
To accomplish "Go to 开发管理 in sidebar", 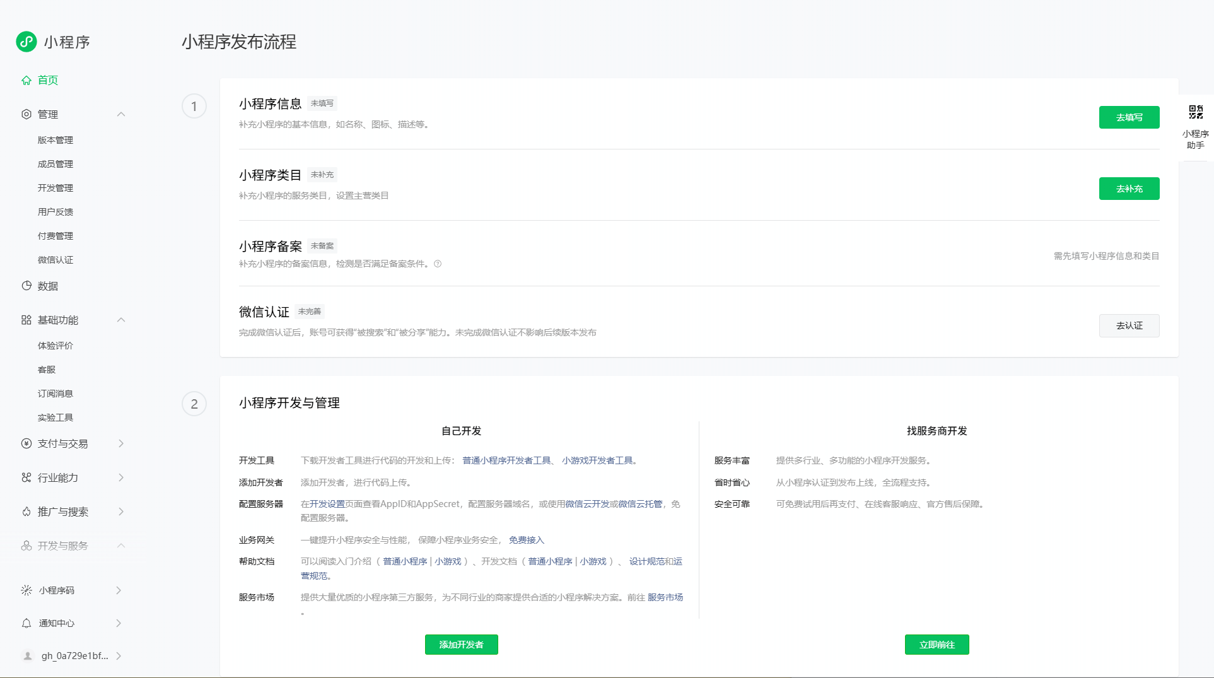I will 55,188.
